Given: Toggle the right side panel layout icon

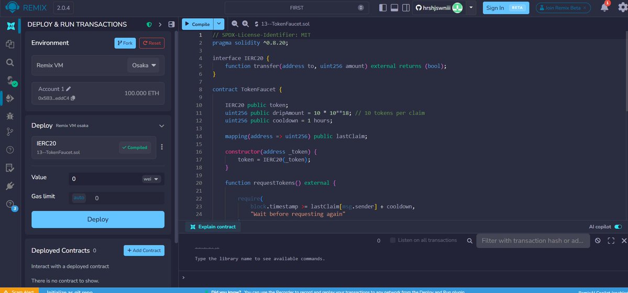Looking at the screenshot, I should tap(406, 8).
